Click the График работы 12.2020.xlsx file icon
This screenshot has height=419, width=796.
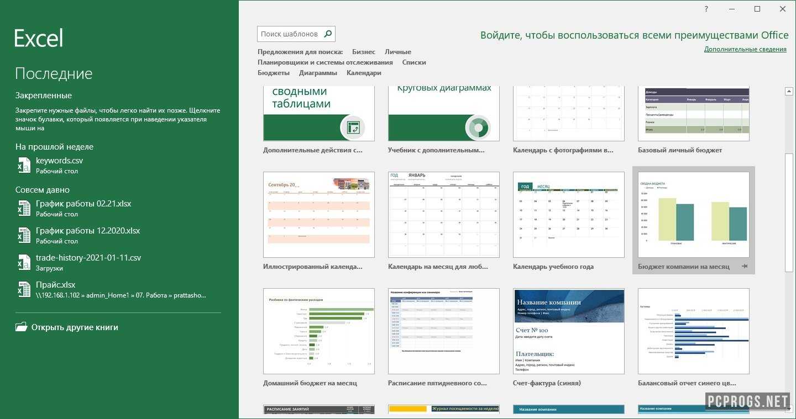coord(24,235)
